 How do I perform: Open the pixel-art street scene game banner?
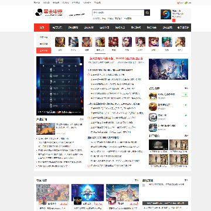click(x=53, y=193)
